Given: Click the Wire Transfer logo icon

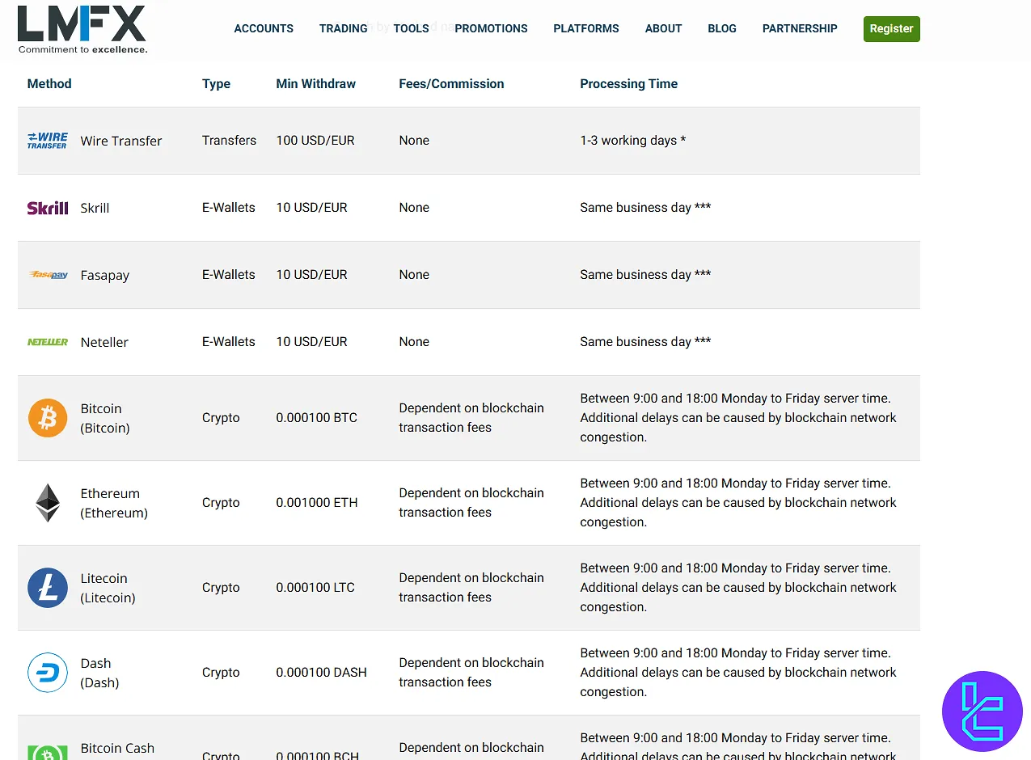Looking at the screenshot, I should click(x=48, y=141).
